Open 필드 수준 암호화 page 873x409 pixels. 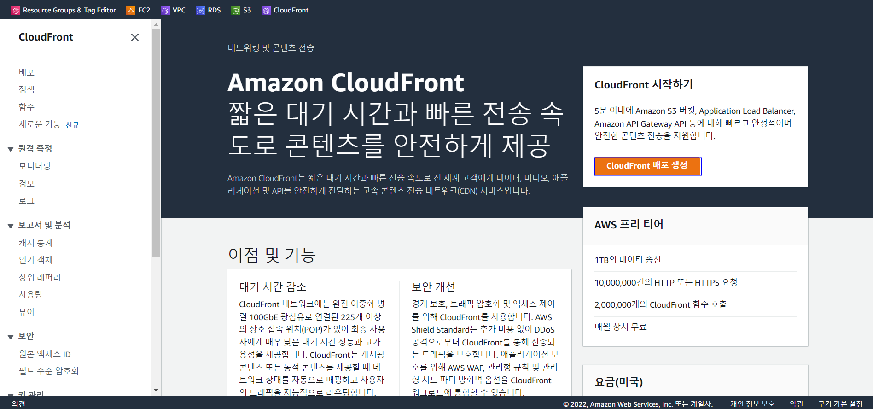click(49, 371)
